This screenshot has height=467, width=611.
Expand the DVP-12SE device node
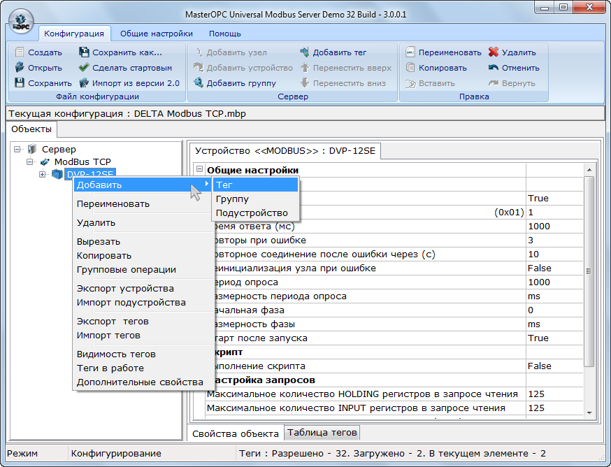pyautogui.click(x=43, y=174)
